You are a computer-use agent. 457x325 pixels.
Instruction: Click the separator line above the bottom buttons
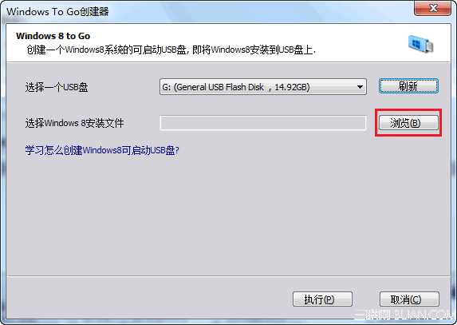pyautogui.click(x=228, y=275)
